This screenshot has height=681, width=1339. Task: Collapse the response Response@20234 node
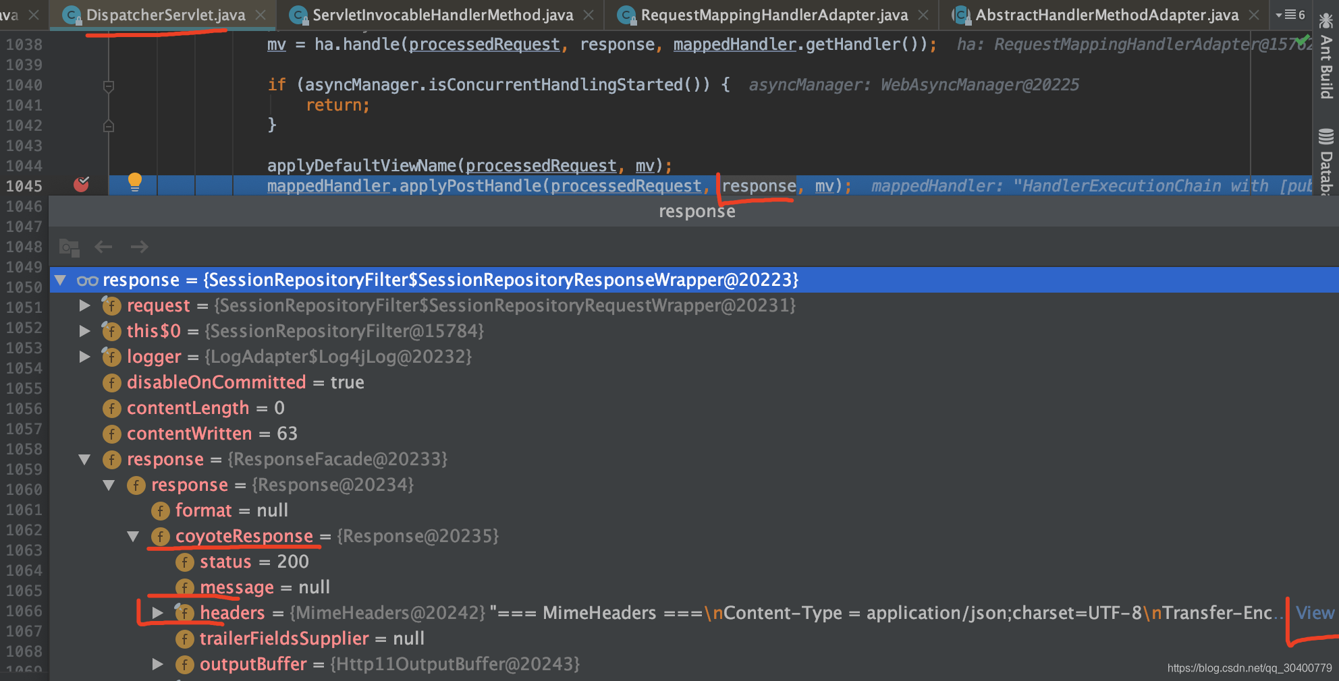[x=109, y=485]
